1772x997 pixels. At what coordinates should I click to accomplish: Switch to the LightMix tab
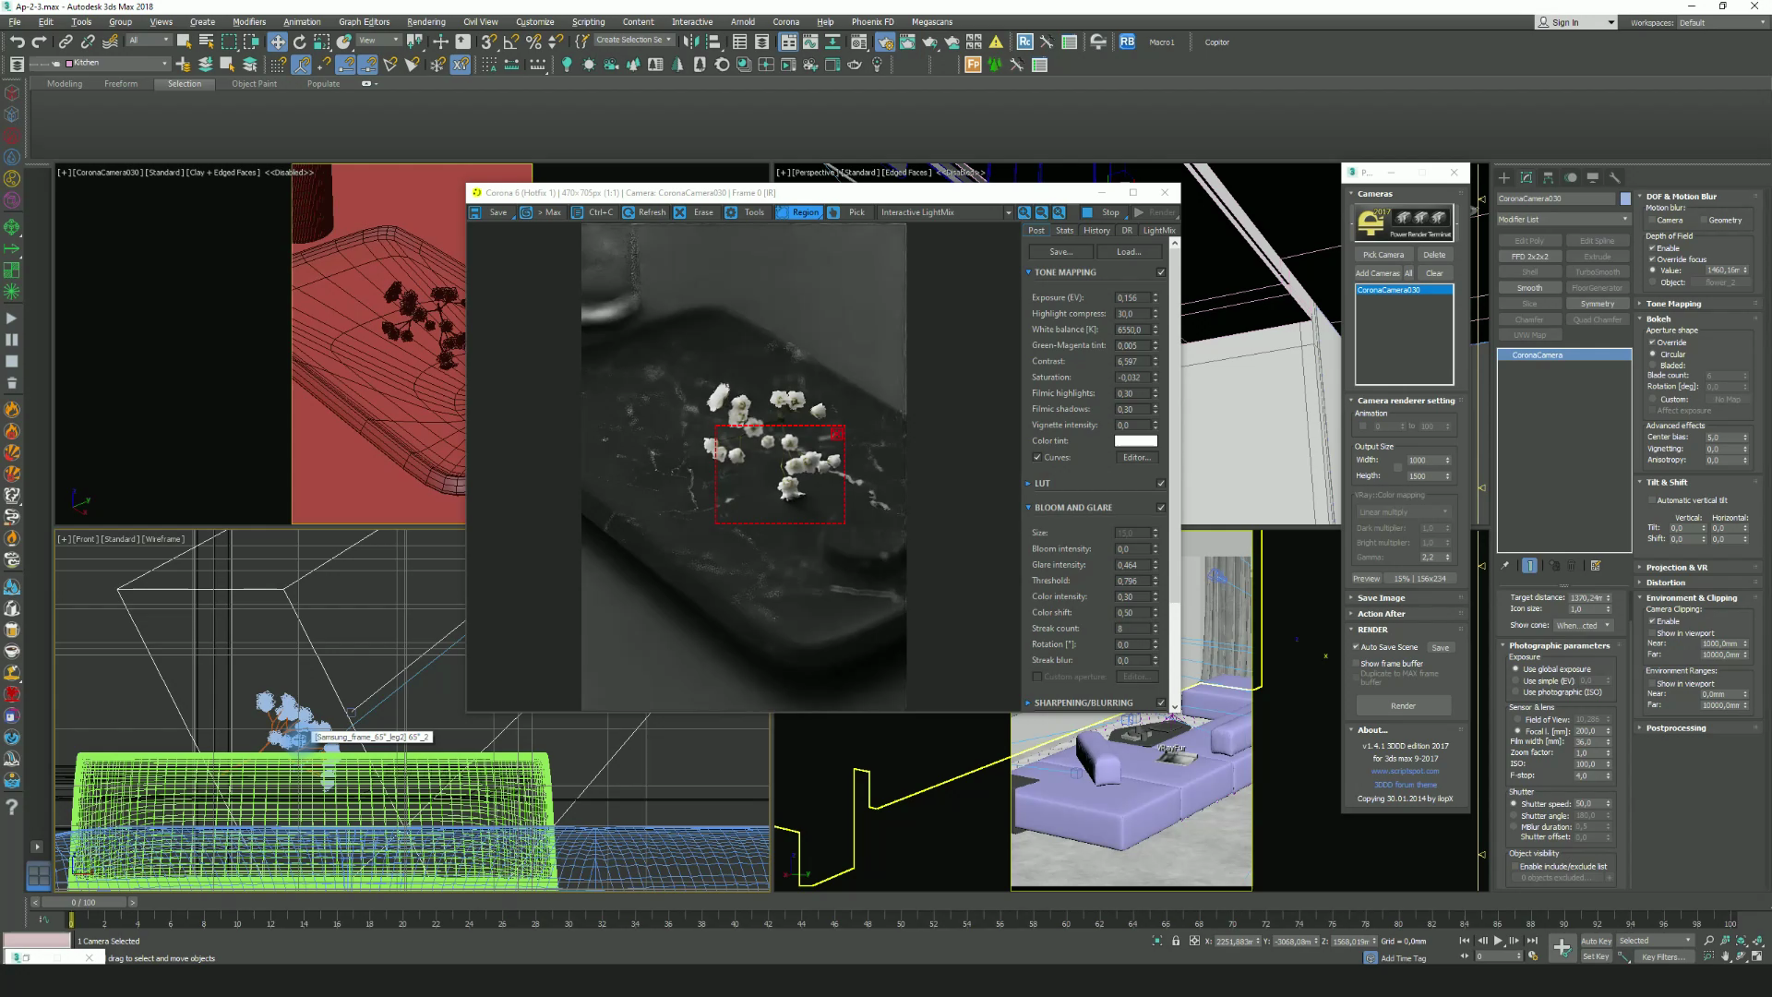pyautogui.click(x=1159, y=231)
